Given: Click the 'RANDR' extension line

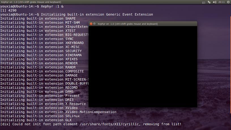Looking at the screenshot, I should 38,67.
